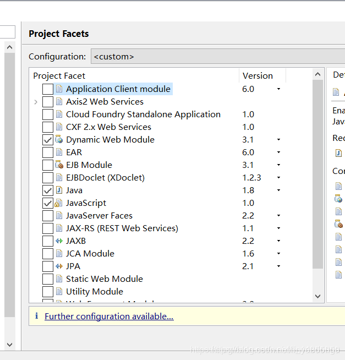
Task: Click the JavaServer Faces facet icon
Action: coord(59,215)
